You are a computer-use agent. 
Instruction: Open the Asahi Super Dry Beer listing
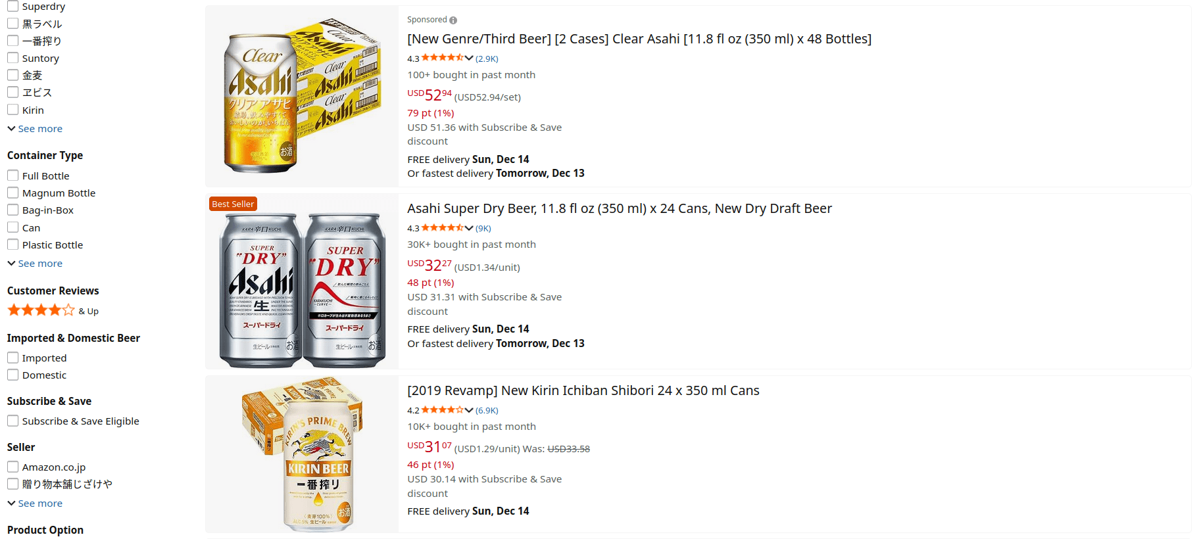(x=619, y=208)
